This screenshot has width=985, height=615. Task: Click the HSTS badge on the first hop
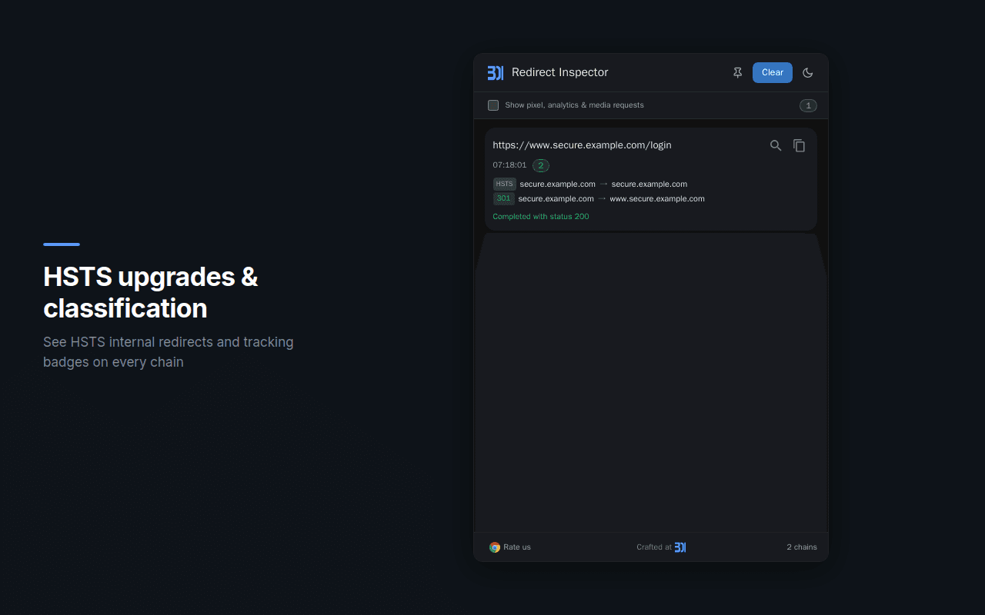(504, 184)
